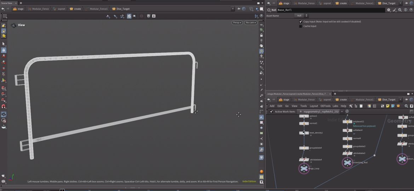Open the Persp viewport dropdown
The height and width of the screenshot is (191, 414).
tap(237, 23)
